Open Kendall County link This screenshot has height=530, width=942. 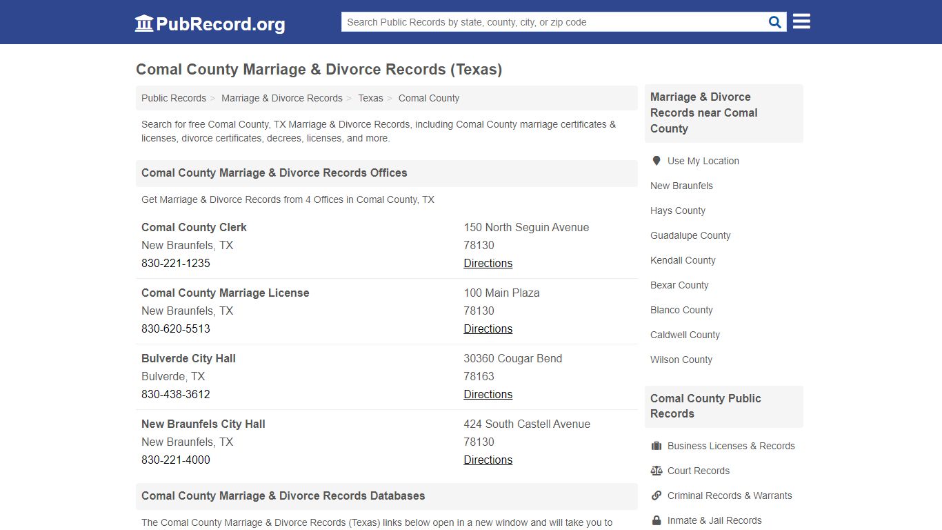pyautogui.click(x=683, y=260)
